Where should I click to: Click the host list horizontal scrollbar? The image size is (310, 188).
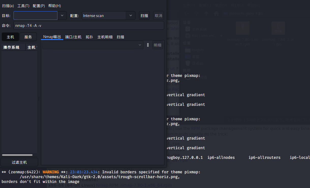(17, 155)
